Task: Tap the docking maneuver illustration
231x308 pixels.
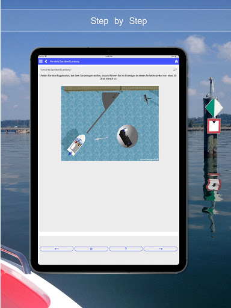Action: coord(110,123)
